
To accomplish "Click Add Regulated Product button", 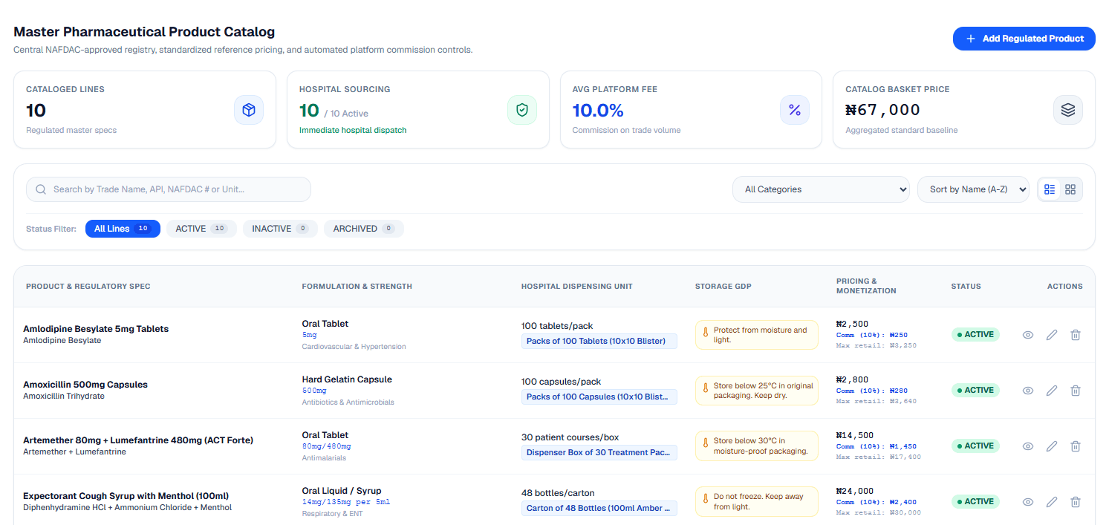I will [1024, 39].
